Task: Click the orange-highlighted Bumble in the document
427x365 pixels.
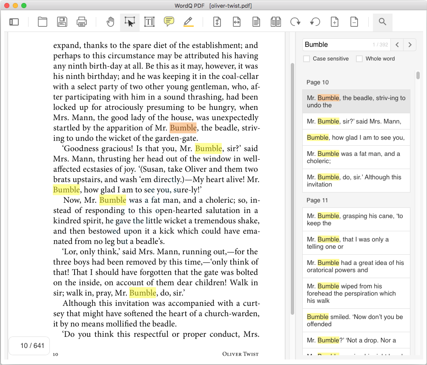Action: click(183, 128)
